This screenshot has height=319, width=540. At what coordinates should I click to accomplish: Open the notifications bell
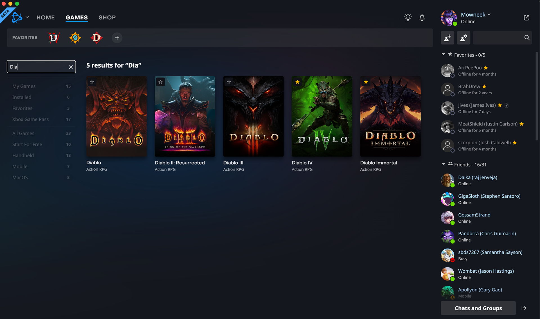point(422,18)
